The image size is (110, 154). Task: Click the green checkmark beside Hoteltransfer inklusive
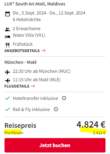pos(8,98)
